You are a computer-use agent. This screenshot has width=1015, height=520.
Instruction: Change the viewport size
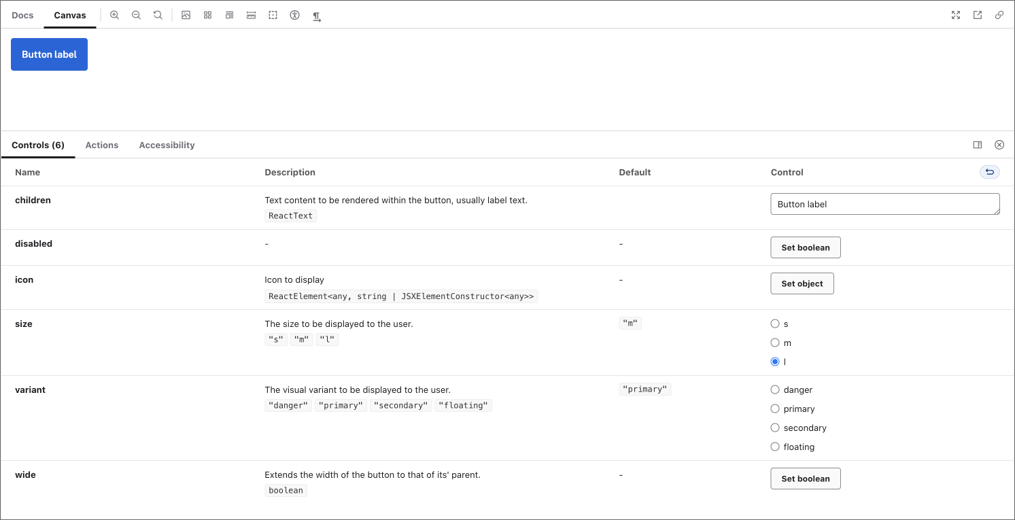(x=229, y=15)
